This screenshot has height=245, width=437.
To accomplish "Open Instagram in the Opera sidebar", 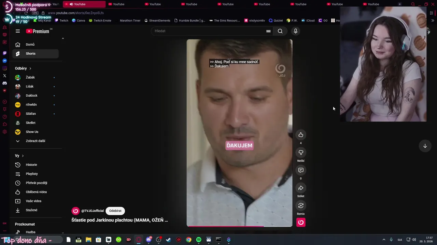I will click(x=4, y=68).
